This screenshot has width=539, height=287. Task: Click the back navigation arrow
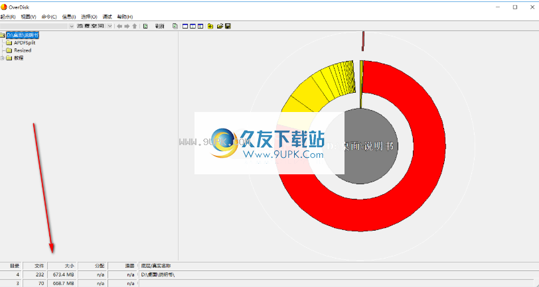(119, 26)
